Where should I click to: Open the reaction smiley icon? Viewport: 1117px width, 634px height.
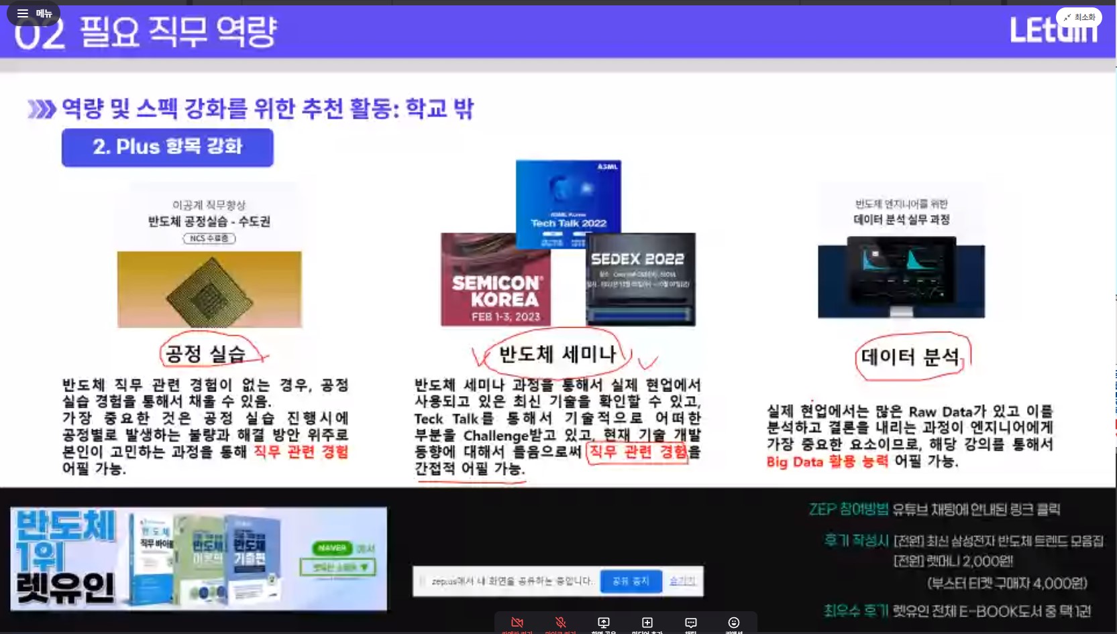pos(734,623)
